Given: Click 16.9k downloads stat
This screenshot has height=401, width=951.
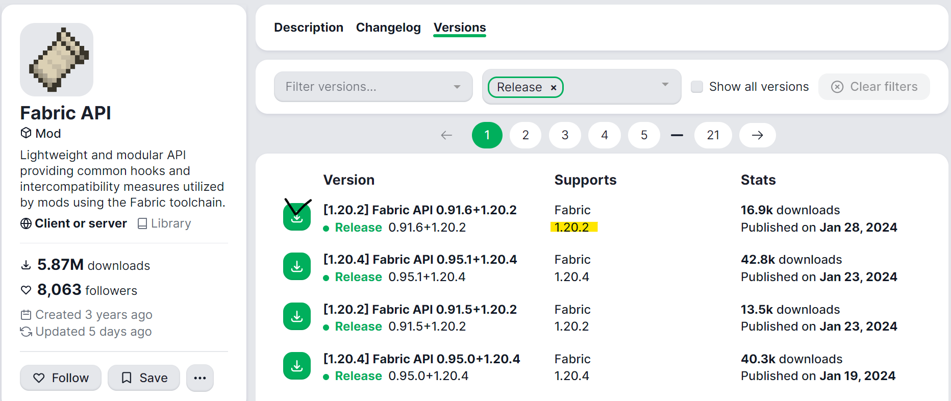Looking at the screenshot, I should [790, 210].
